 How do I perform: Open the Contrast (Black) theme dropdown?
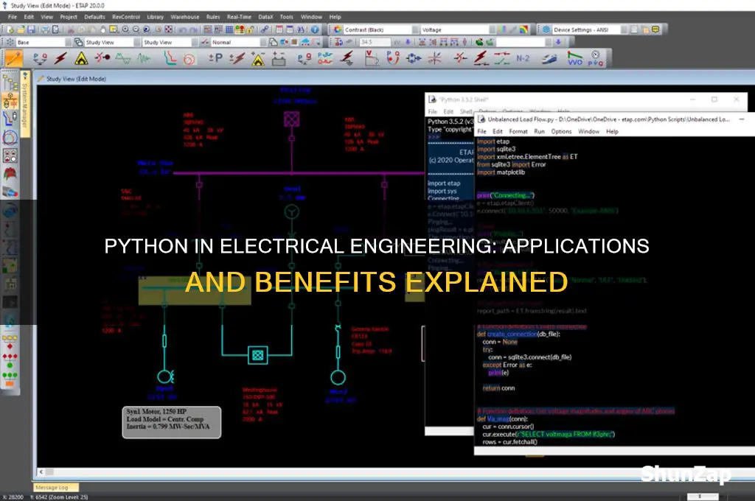coord(381,29)
